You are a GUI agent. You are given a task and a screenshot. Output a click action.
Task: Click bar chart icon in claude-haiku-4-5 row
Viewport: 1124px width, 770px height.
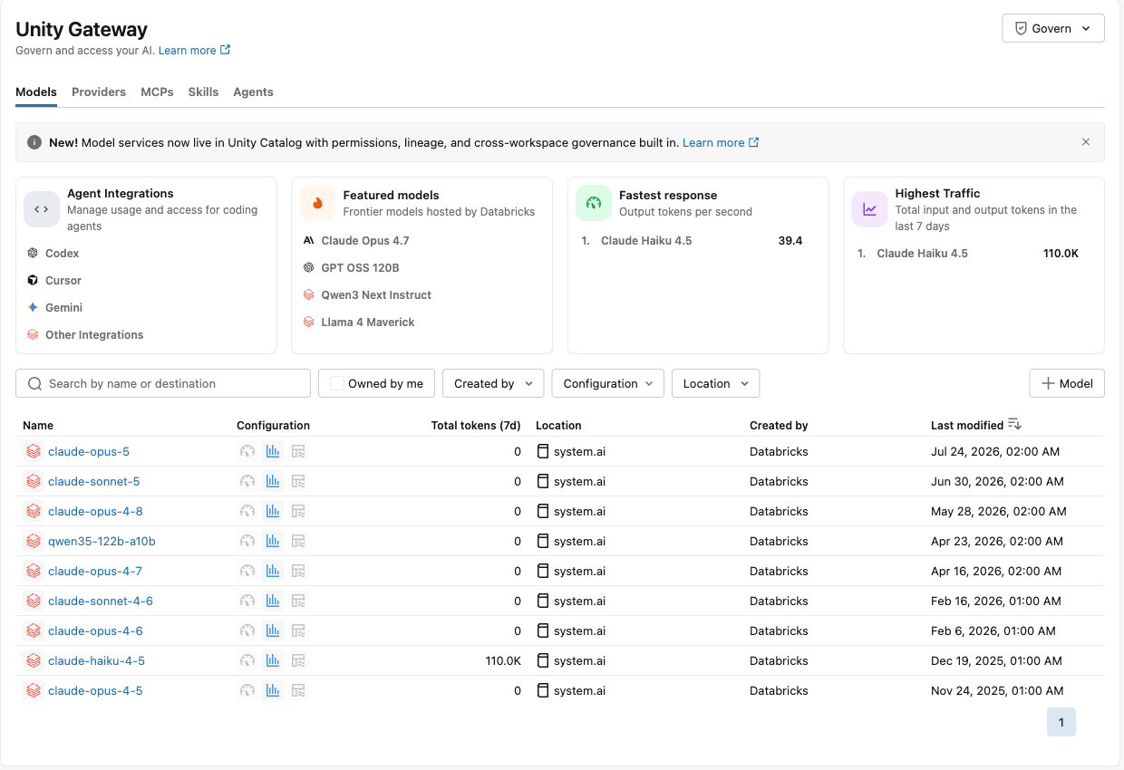273,660
